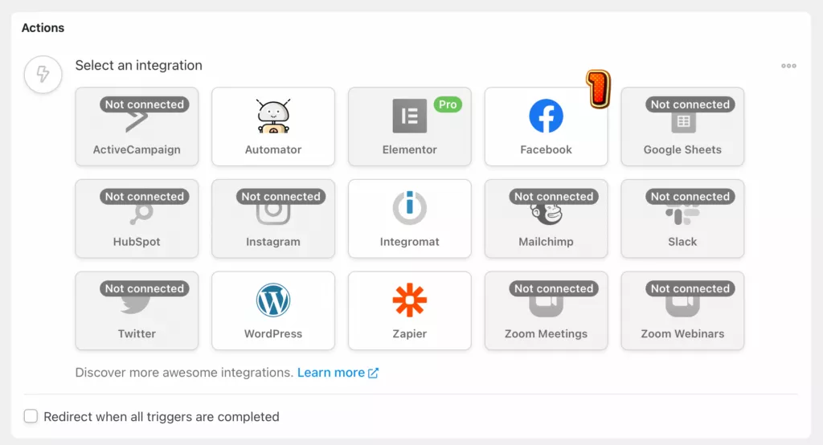Select the WordPress integration
The width and height of the screenshot is (823, 445).
273,311
